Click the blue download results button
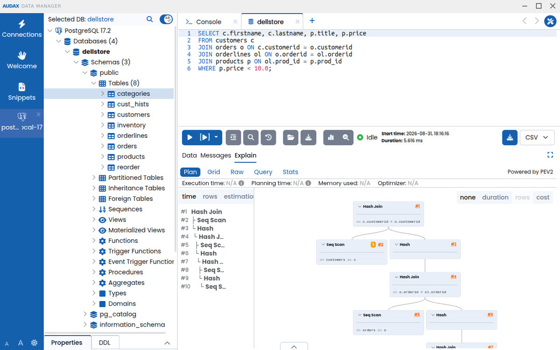560x350 pixels. click(510, 138)
